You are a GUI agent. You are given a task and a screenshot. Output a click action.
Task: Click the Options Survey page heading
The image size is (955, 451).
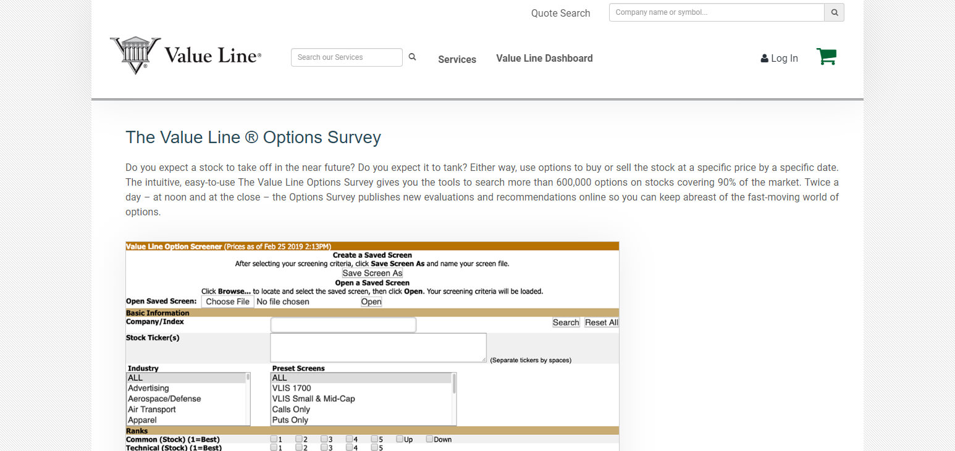click(253, 137)
